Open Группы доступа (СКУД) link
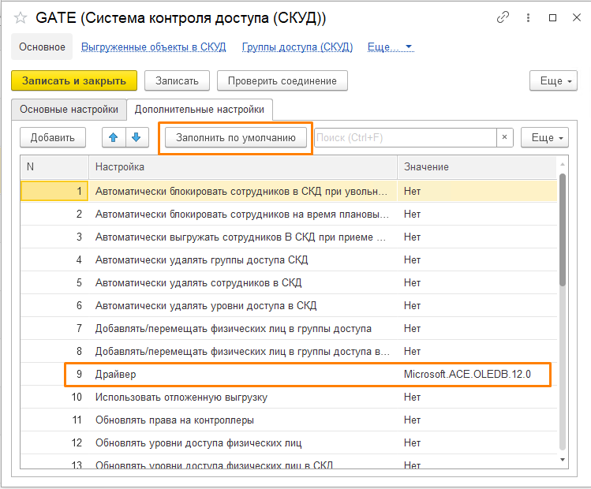The height and width of the screenshot is (489, 591). click(297, 47)
